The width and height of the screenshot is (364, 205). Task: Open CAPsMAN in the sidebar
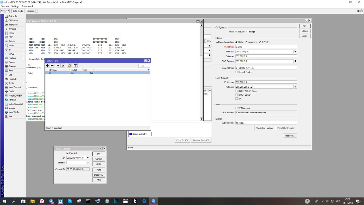click(x=13, y=20)
